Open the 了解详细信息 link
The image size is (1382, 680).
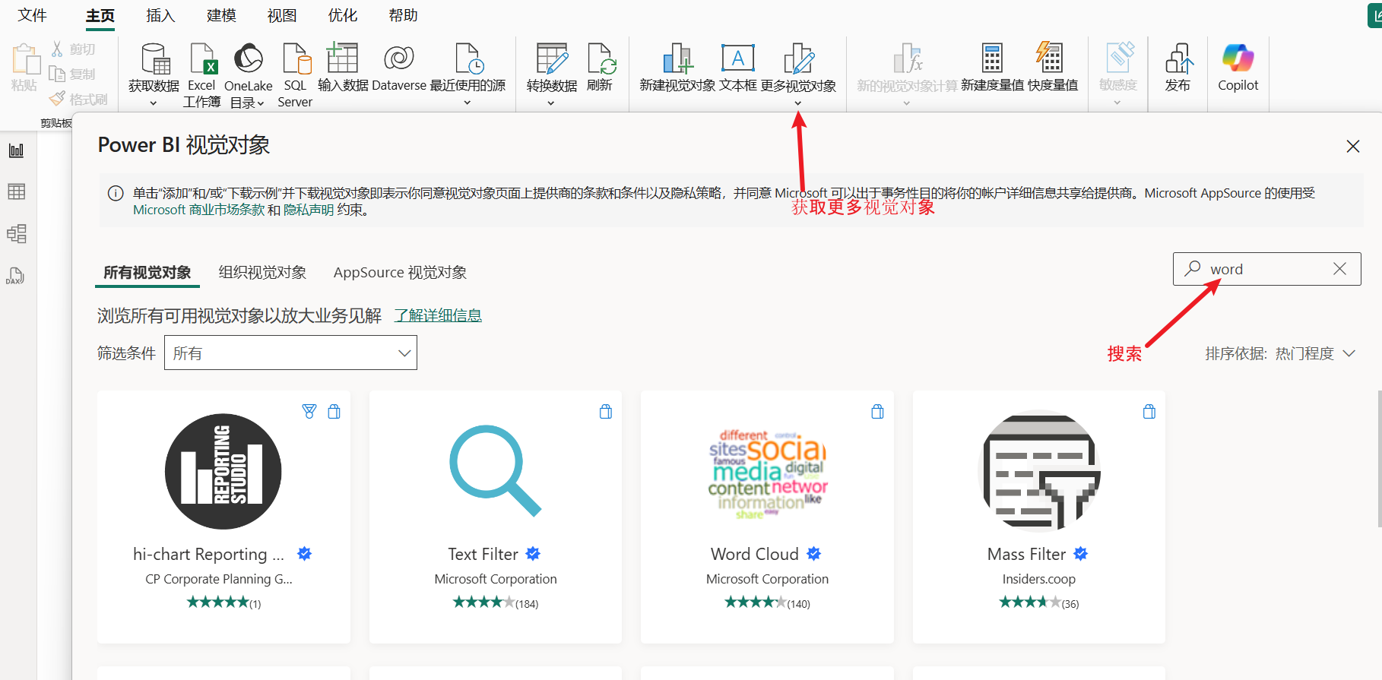tap(438, 315)
